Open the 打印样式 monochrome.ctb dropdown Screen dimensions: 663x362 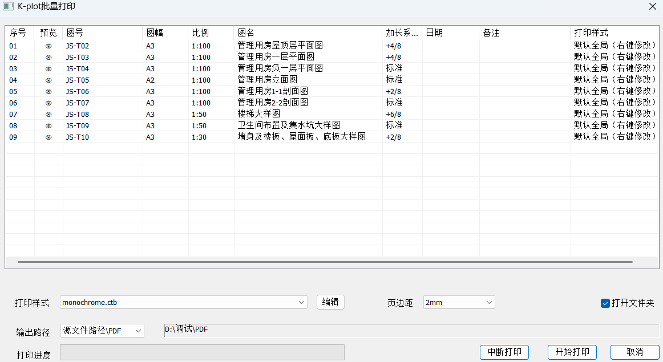click(184, 303)
